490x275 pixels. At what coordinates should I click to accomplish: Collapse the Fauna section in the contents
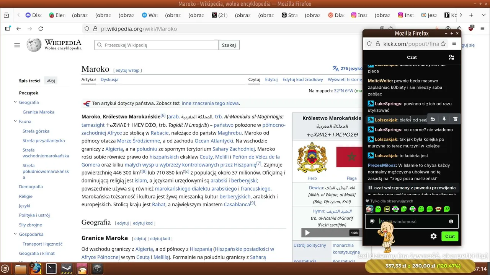click(x=15, y=121)
